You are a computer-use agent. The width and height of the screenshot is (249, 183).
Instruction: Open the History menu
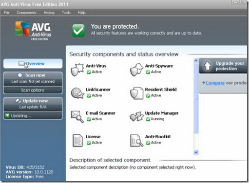[49, 13]
